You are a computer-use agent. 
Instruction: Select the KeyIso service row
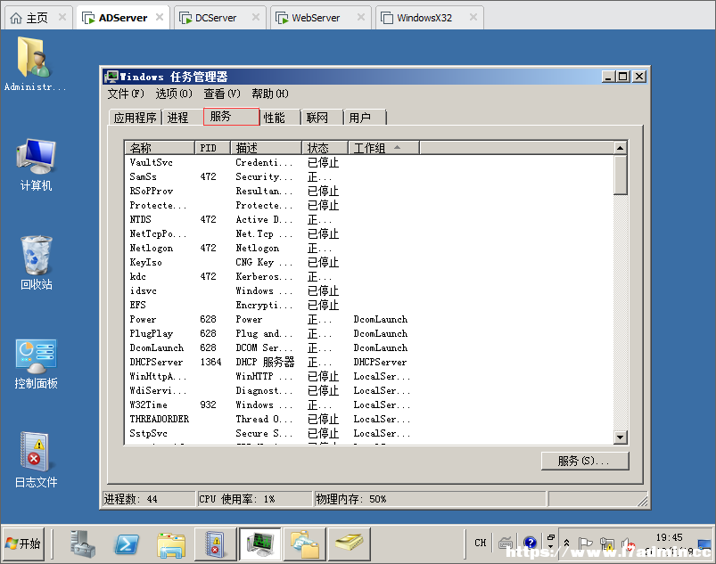[x=369, y=262]
